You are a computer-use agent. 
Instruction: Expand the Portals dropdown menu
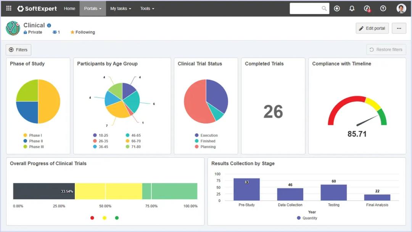(93, 8)
